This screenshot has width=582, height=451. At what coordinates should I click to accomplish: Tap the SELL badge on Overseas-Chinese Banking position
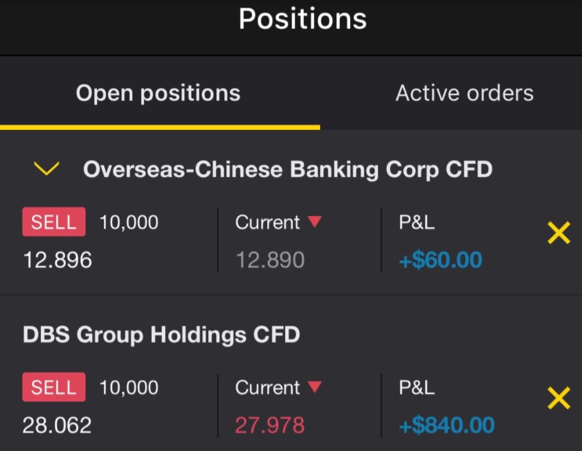point(54,222)
